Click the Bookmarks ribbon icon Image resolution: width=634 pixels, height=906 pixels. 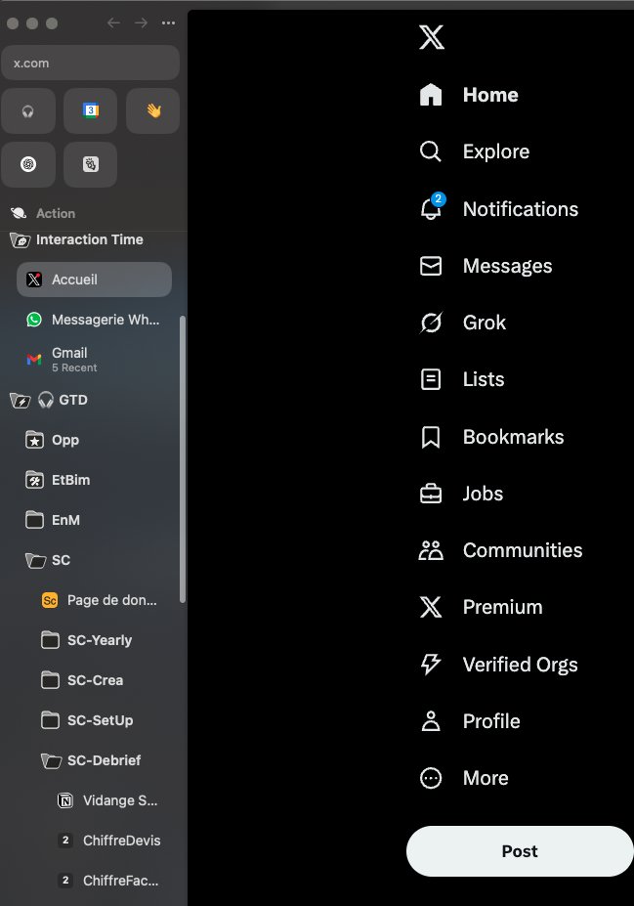[x=431, y=437]
